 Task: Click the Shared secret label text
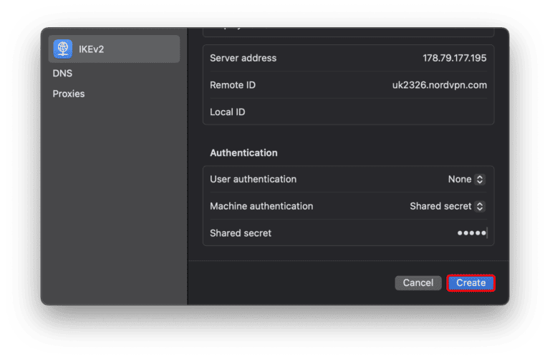click(241, 233)
